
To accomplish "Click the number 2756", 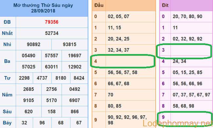I will pyautogui.click(x=51, y=89).
